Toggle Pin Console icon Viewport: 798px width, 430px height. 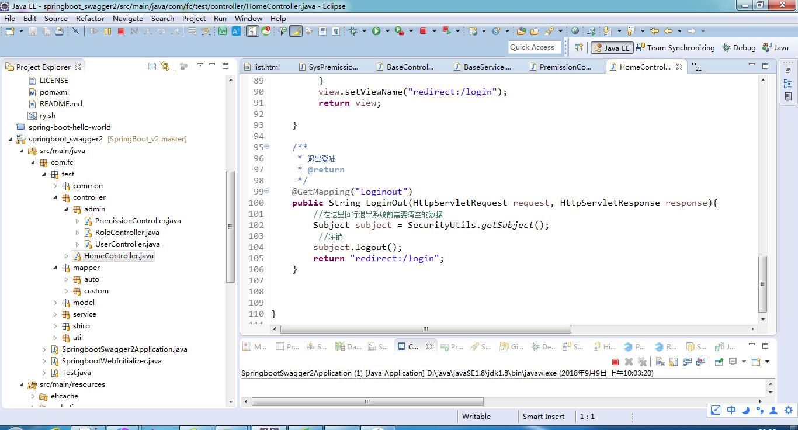coord(719,362)
